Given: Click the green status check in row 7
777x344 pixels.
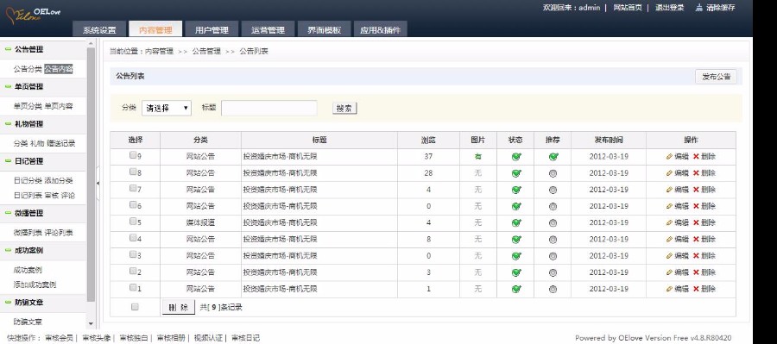Looking at the screenshot, I should [516, 190].
